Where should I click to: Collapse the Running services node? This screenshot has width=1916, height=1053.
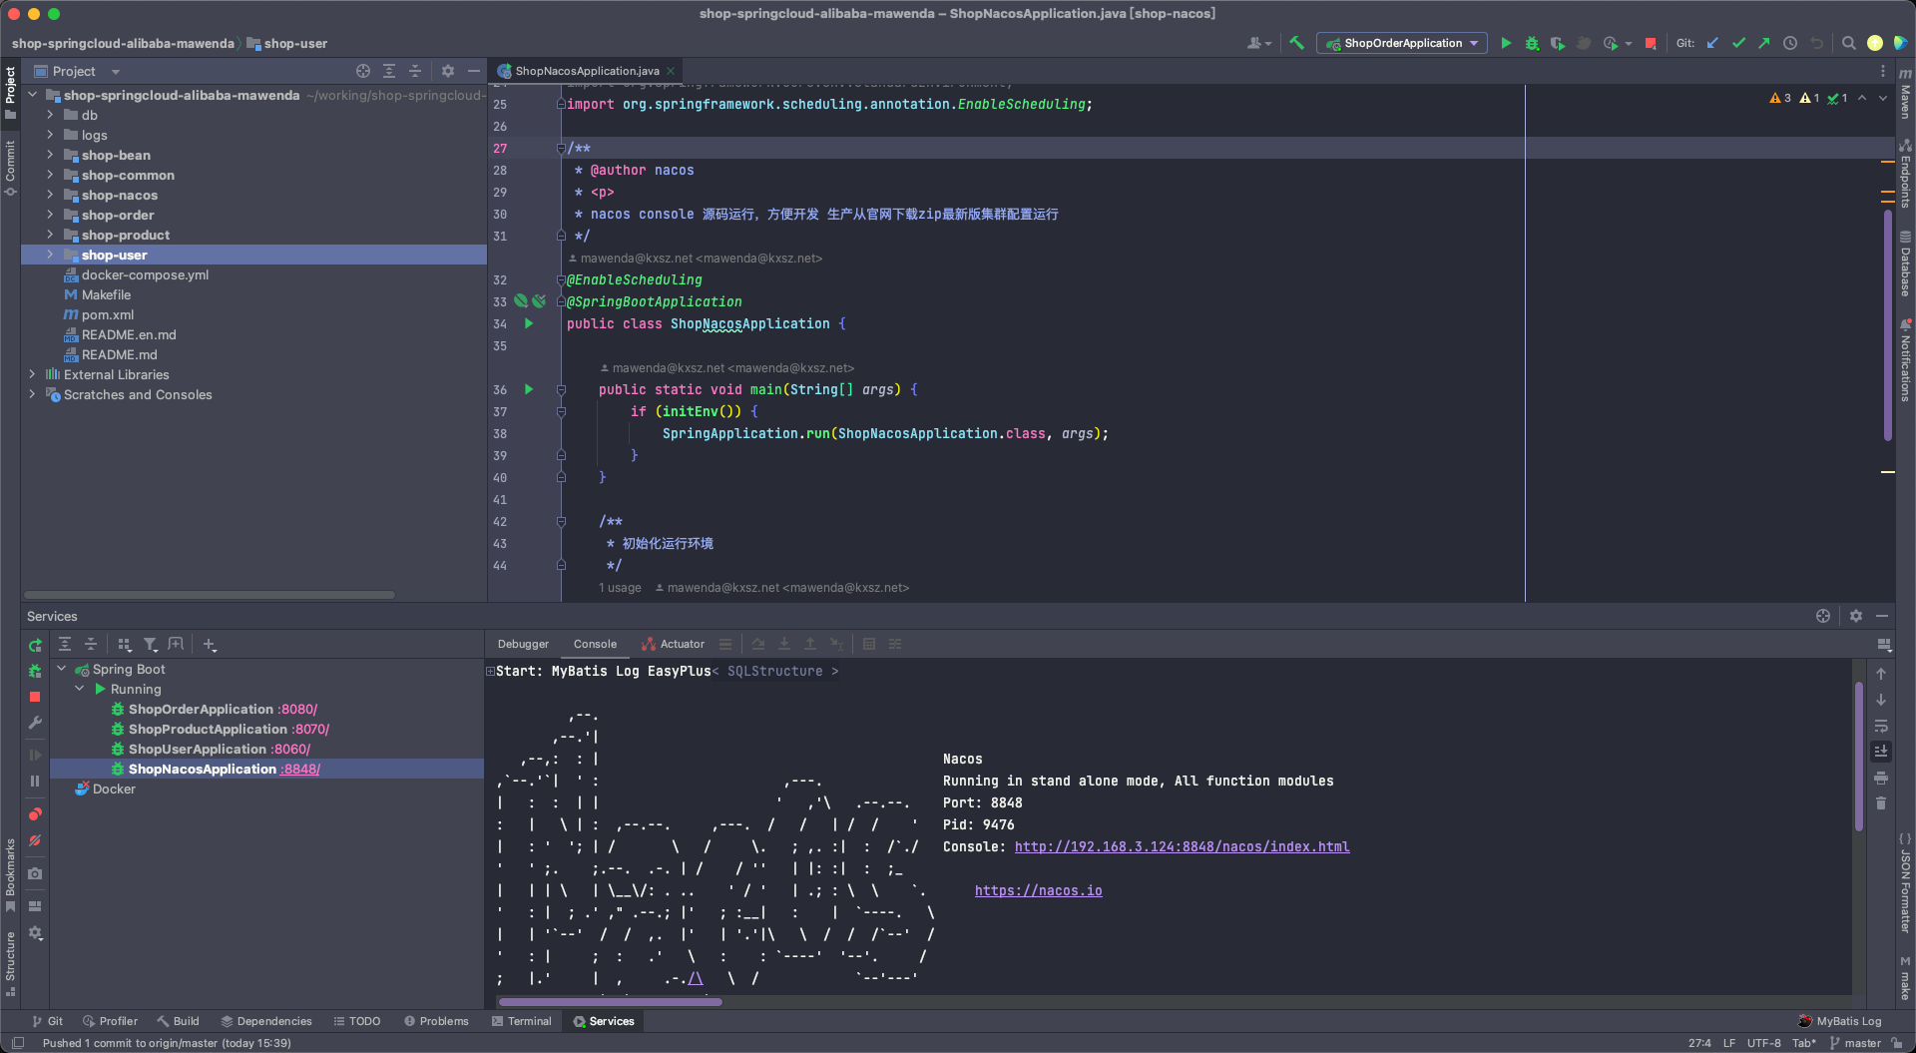click(x=80, y=689)
